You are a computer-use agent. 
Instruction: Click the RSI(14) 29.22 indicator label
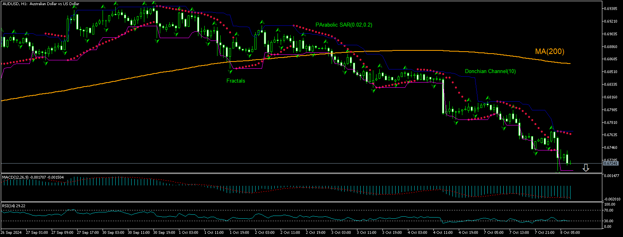click(x=14, y=206)
